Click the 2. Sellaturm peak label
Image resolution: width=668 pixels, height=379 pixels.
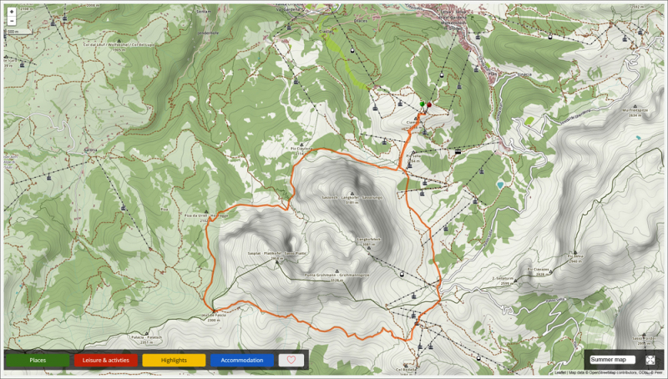505,279
